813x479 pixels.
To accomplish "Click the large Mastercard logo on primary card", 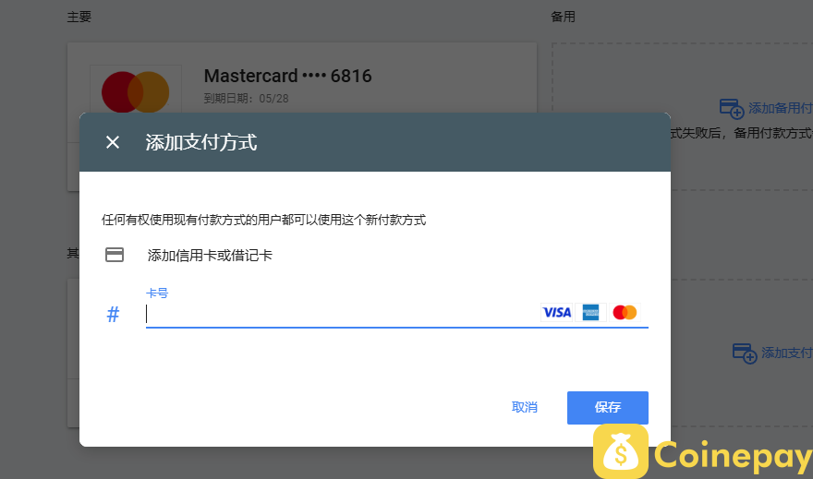I will (x=135, y=91).
